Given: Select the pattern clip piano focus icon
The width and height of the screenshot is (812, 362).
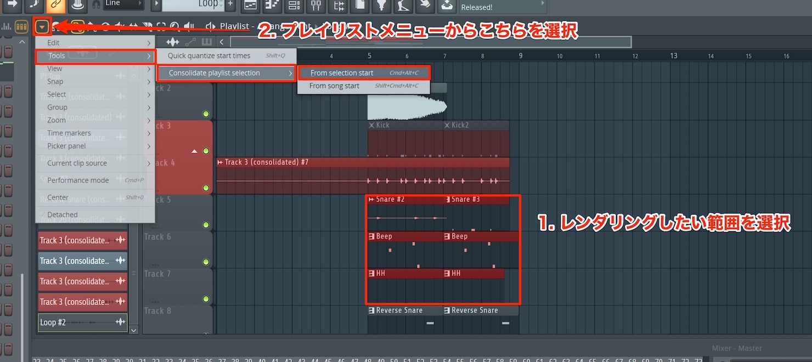Looking at the screenshot, I should point(207,42).
